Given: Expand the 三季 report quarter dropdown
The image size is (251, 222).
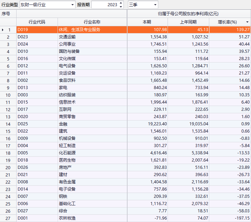Looking at the screenshot, I should pyautogui.click(x=155, y=5).
